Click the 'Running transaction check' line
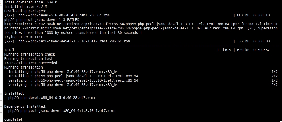282x122 pixels. 30,54
